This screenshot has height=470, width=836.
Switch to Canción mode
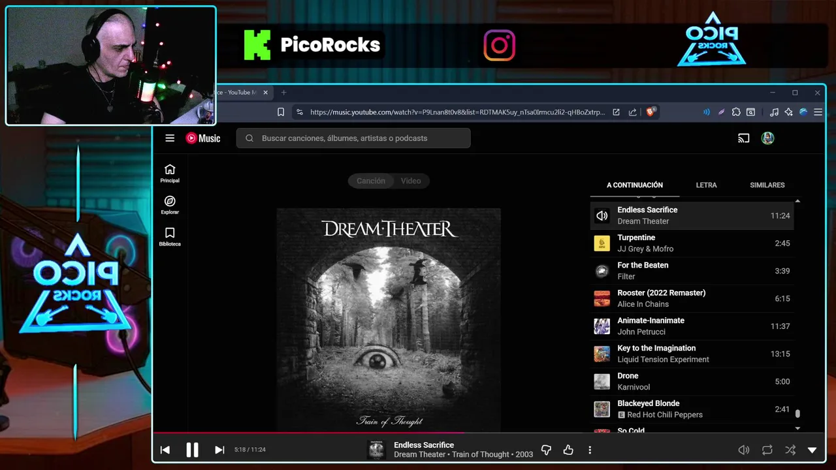(x=370, y=181)
